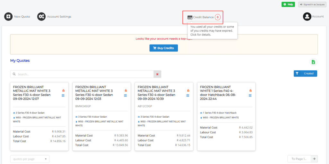This screenshot has width=329, height=164.
Task: Open Account Settings gears icon
Action: pos(41,17)
